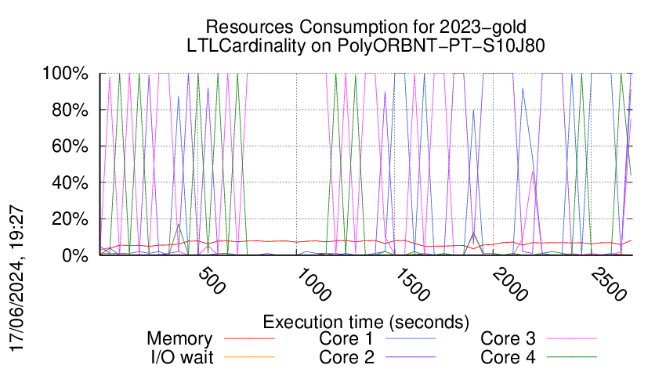This screenshot has width=666, height=372.
Task: Click the magenta Core 3 legend line sample
Action: [572, 338]
